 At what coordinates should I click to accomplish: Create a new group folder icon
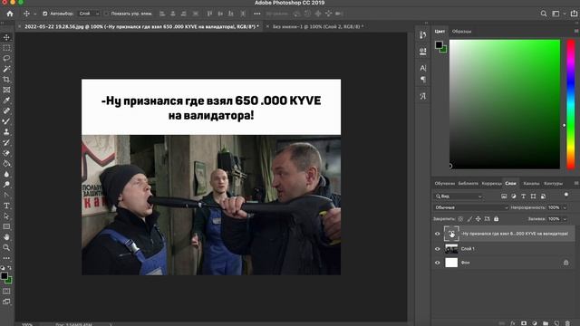click(x=546, y=323)
